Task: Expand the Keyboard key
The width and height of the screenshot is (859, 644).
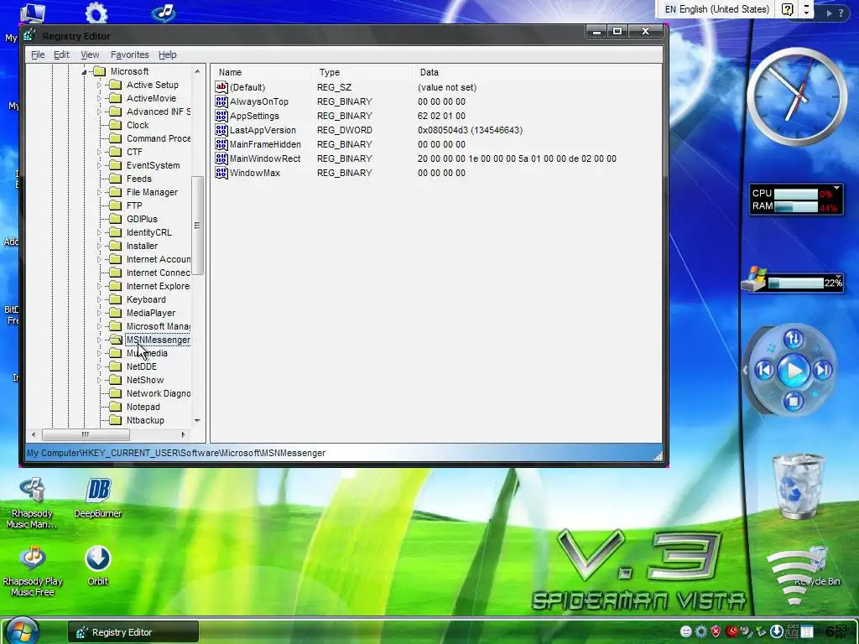Action: (x=99, y=299)
